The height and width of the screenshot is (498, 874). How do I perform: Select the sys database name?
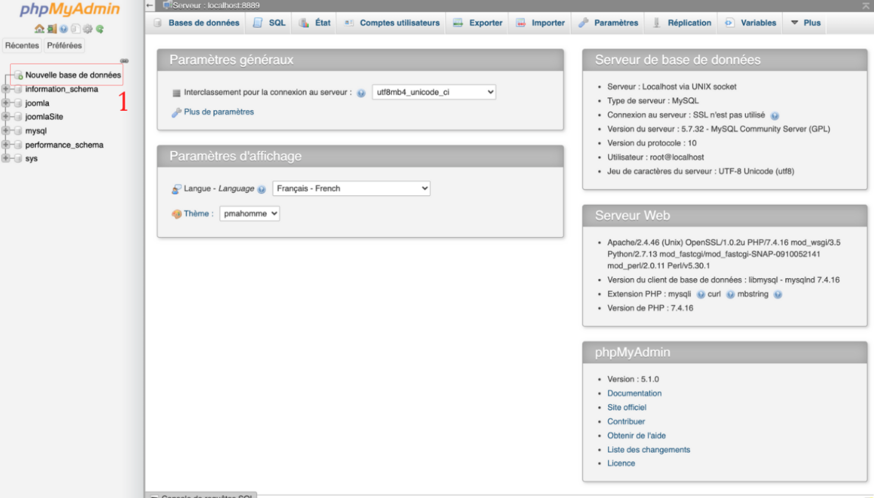(32, 158)
